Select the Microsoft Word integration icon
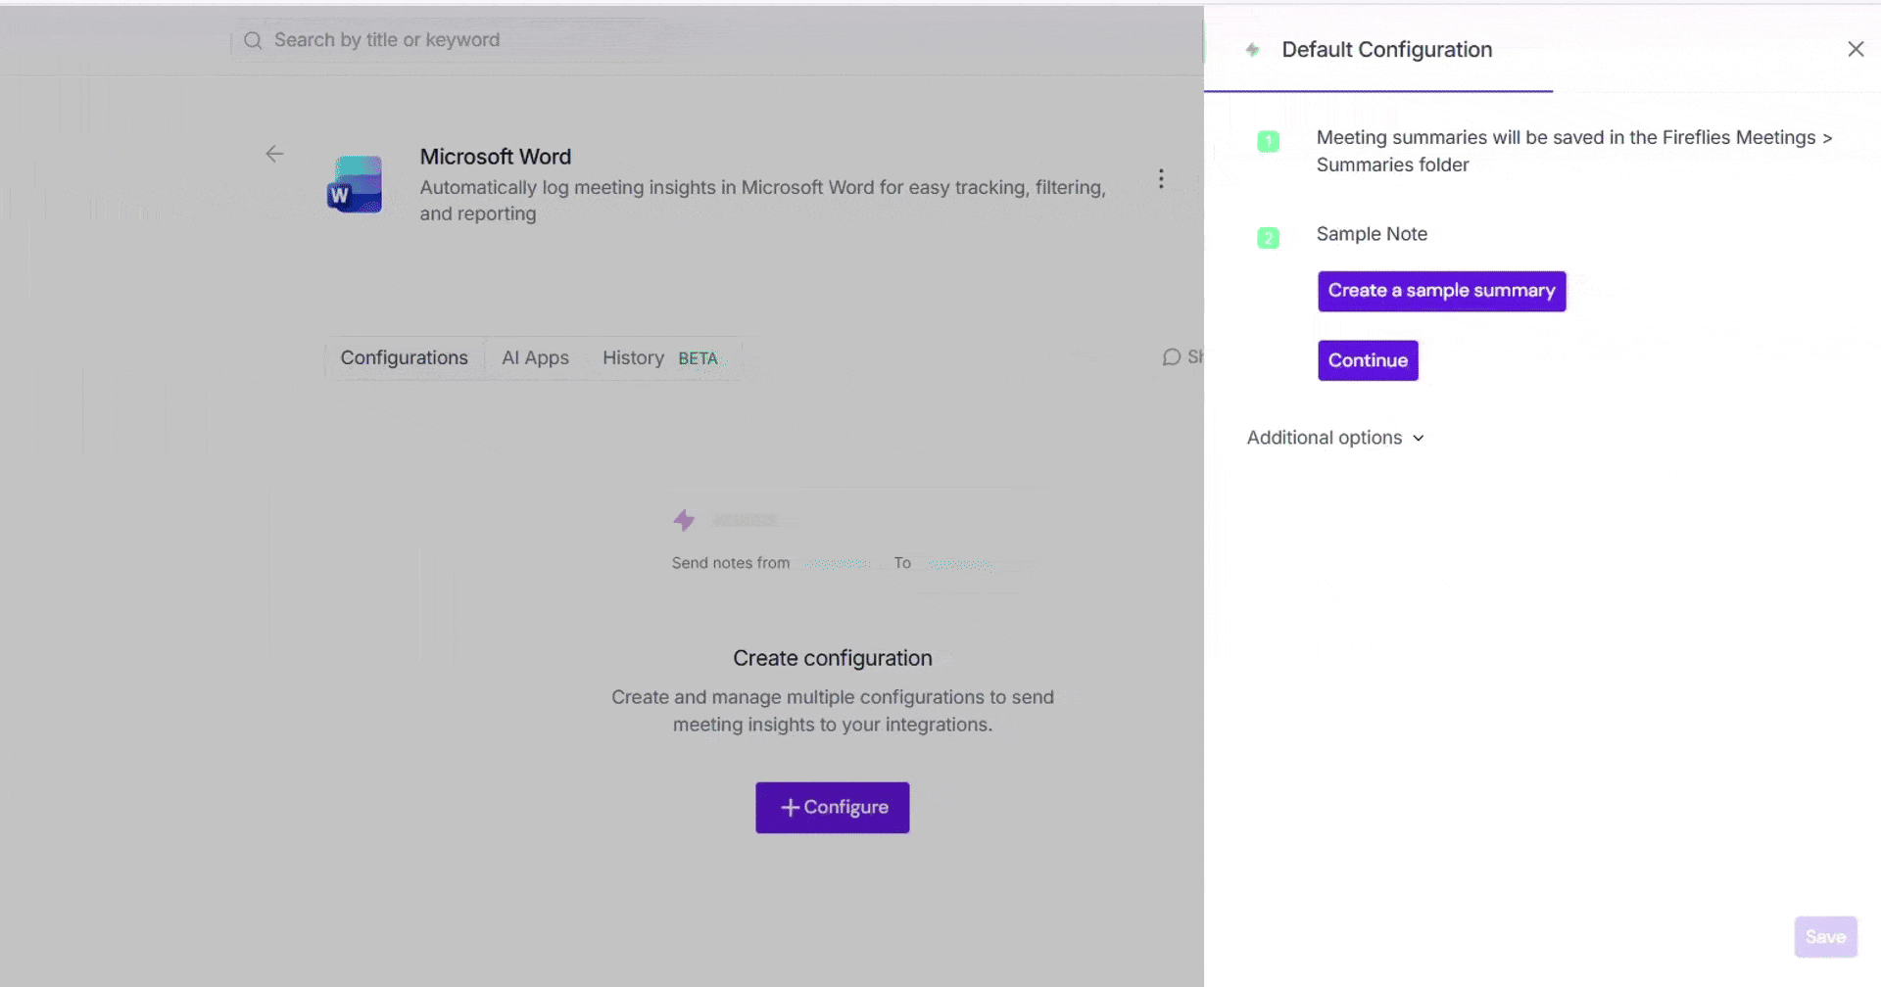Screen dimensions: 1881x987 tap(355, 184)
